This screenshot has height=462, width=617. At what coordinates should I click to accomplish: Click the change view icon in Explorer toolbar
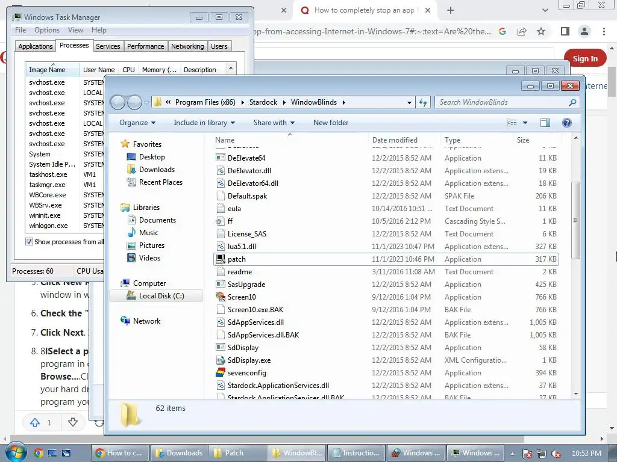(x=512, y=123)
